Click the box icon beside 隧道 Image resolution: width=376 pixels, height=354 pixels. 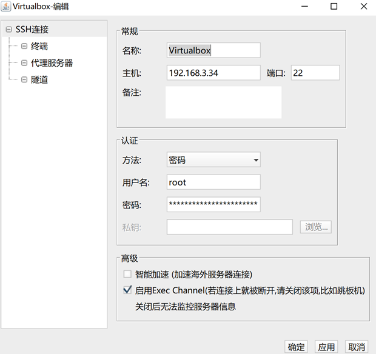(24, 79)
